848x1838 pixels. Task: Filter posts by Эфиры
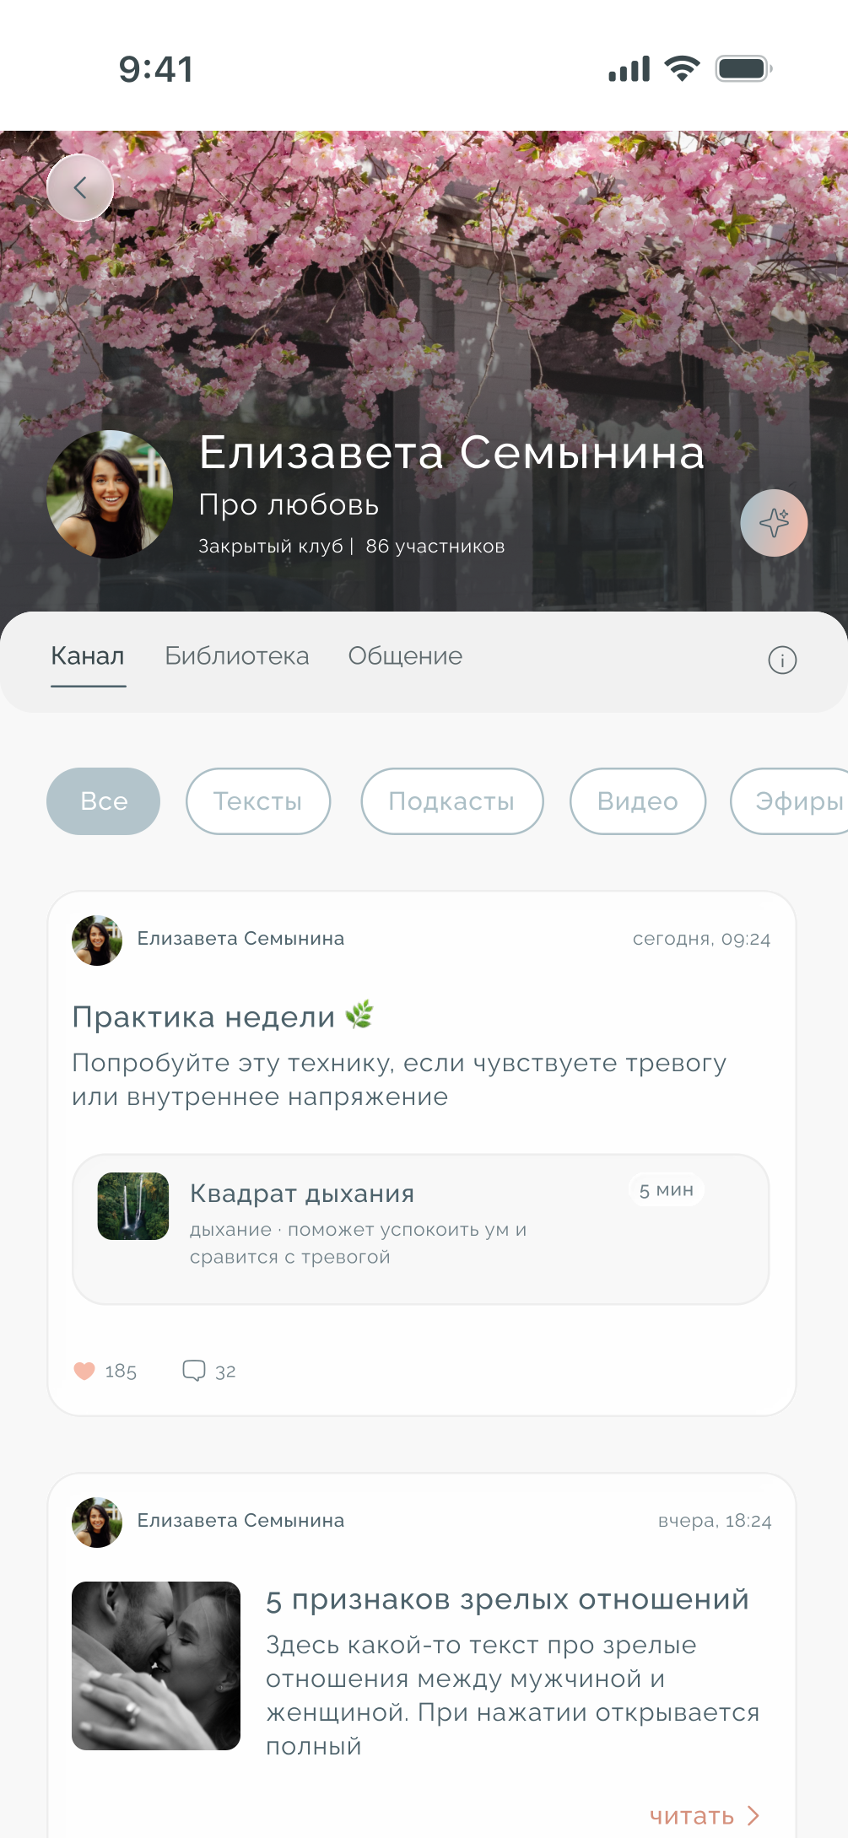point(789,801)
